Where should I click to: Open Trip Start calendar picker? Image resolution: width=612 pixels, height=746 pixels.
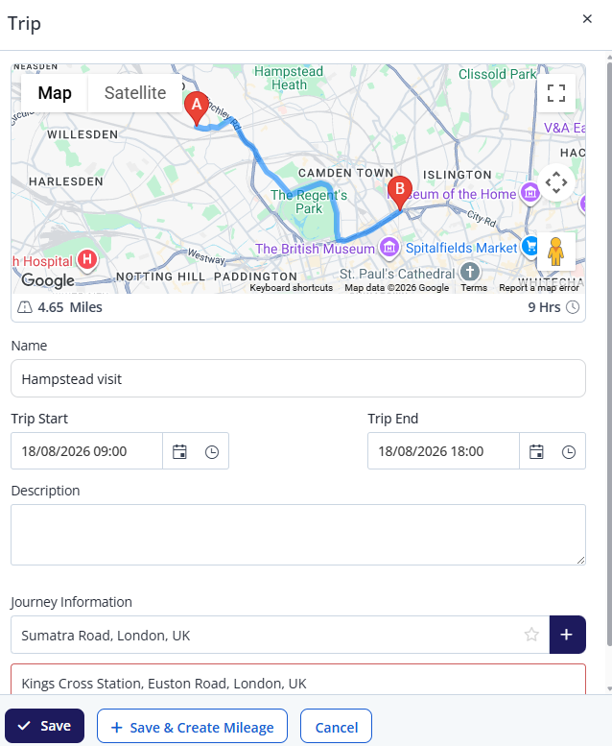point(179,451)
